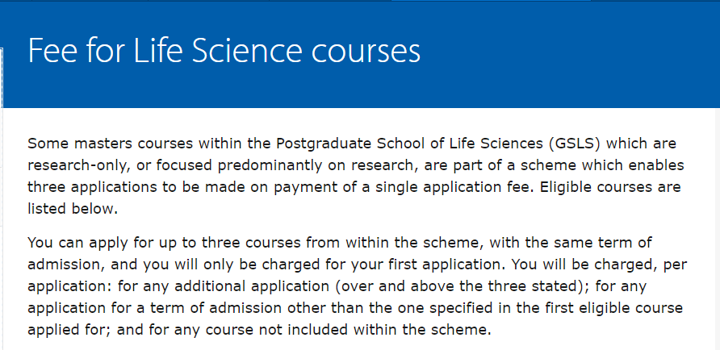Image resolution: width=720 pixels, height=350 pixels.
Task: Click the words 'listed below.'
Action: (x=73, y=209)
